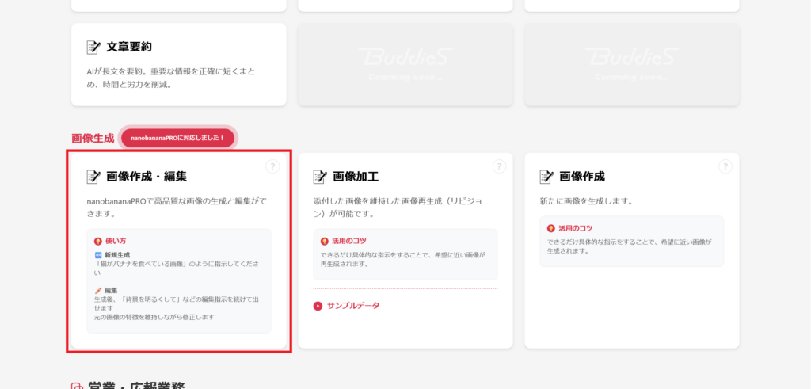Screen dimensions: 811x389
Task: Click the 画像生成 section heading
Action: pos(93,138)
